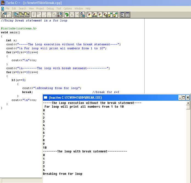This screenshot has width=191, height=183.
Task: Click the code line 'void main()'
Action: pos(10,33)
